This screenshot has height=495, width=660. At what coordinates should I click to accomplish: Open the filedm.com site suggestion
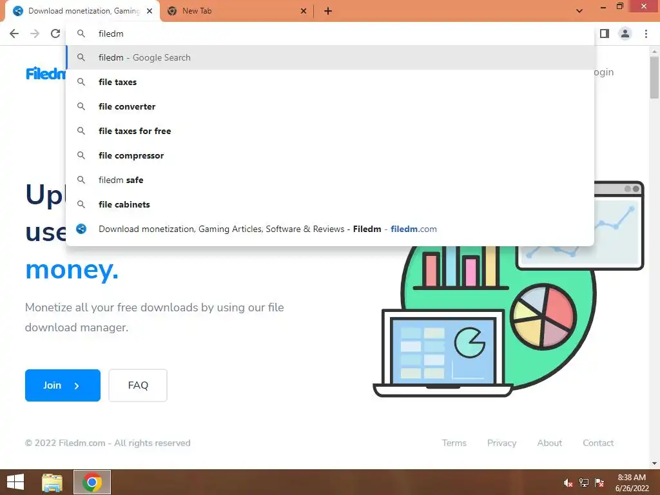point(330,229)
